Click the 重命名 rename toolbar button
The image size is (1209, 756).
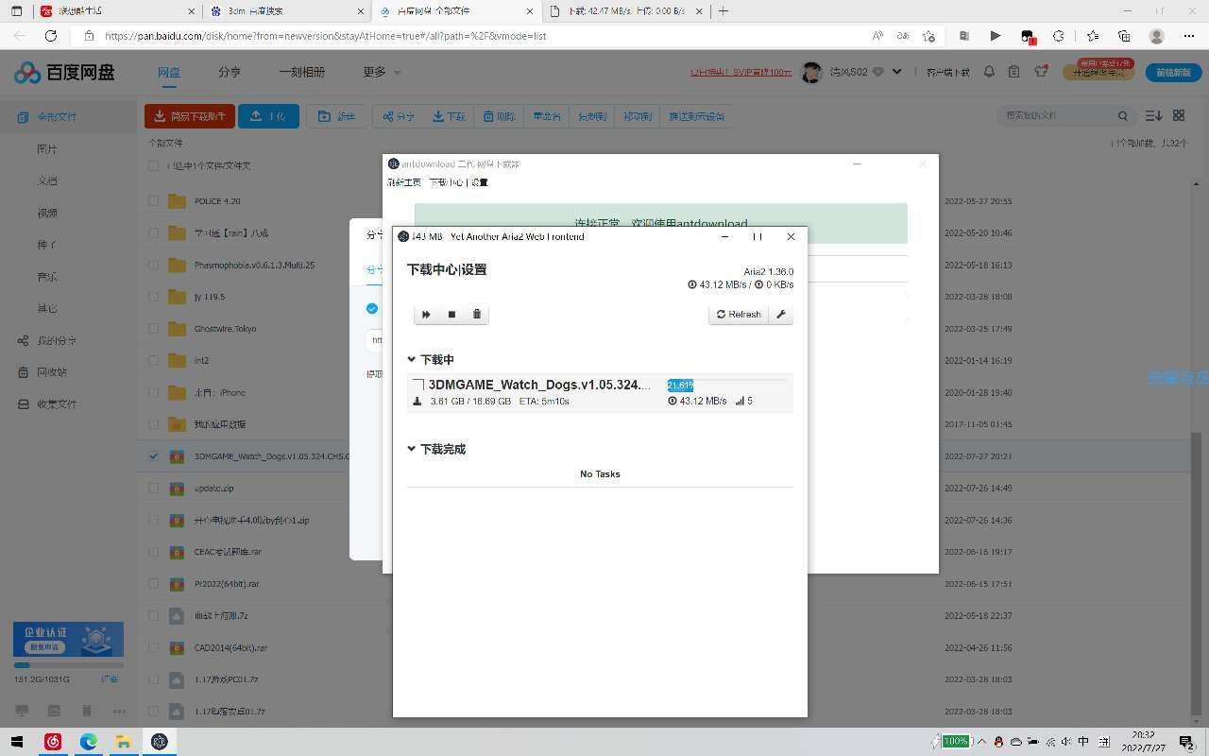[547, 116]
